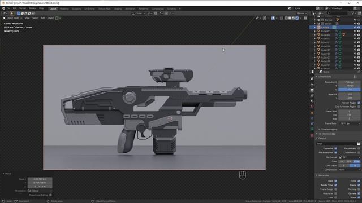Open the viewport View menu
Viewport: 362px width, 203px height.
point(27,18)
